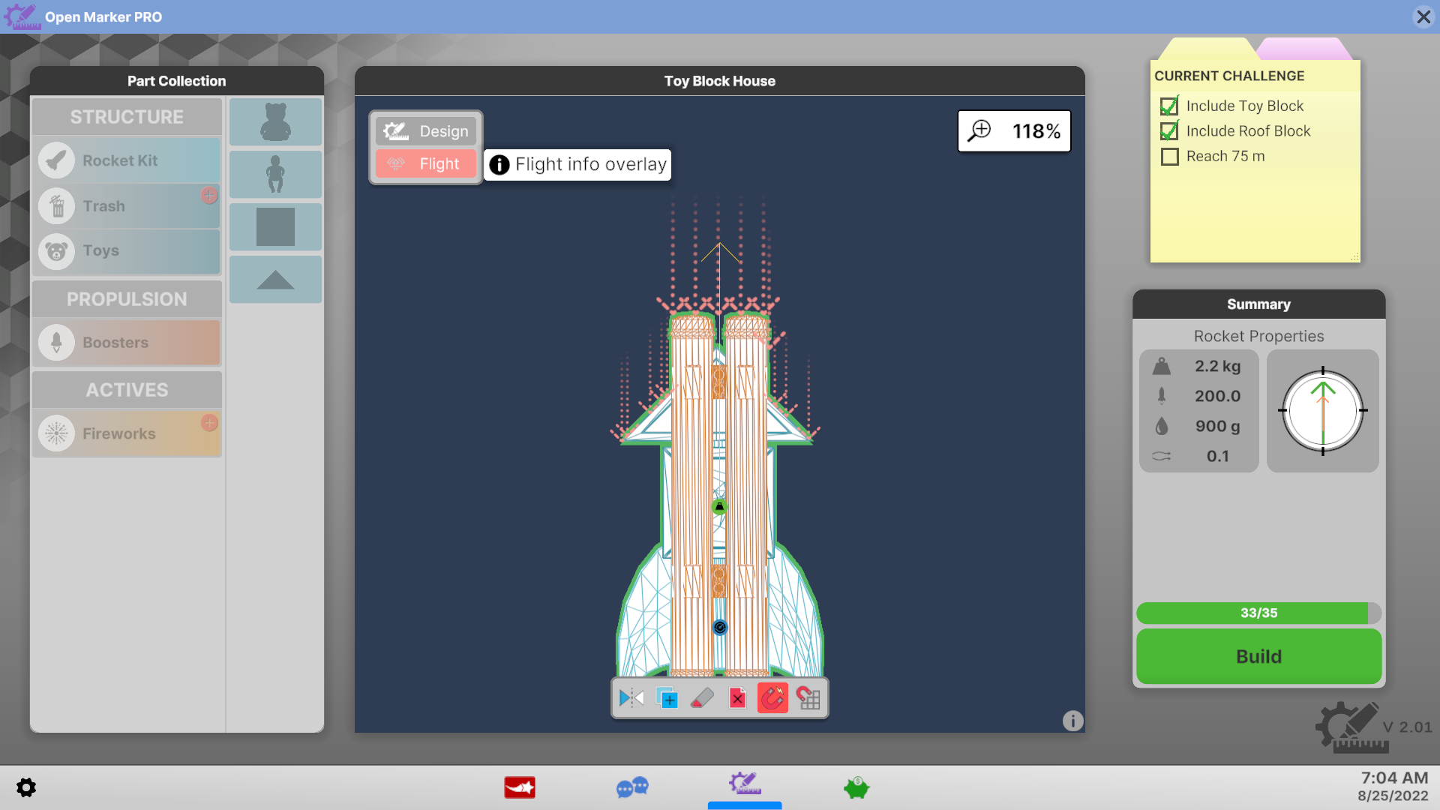Open the Rocket Kit category
Screen dimensions: 1440x810
coord(127,160)
